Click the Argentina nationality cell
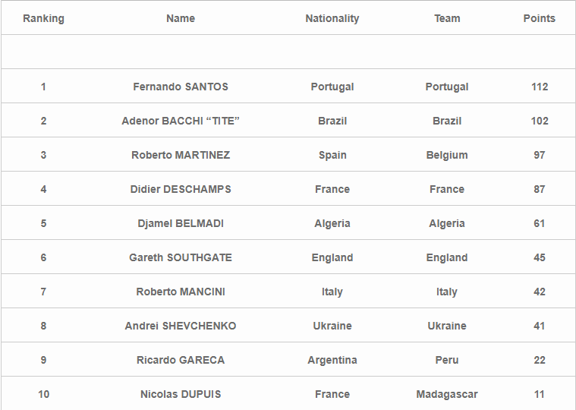Image resolution: width=576 pixels, height=410 pixels. 332,360
